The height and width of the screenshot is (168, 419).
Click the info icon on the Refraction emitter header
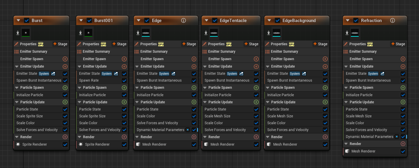[x=393, y=21]
